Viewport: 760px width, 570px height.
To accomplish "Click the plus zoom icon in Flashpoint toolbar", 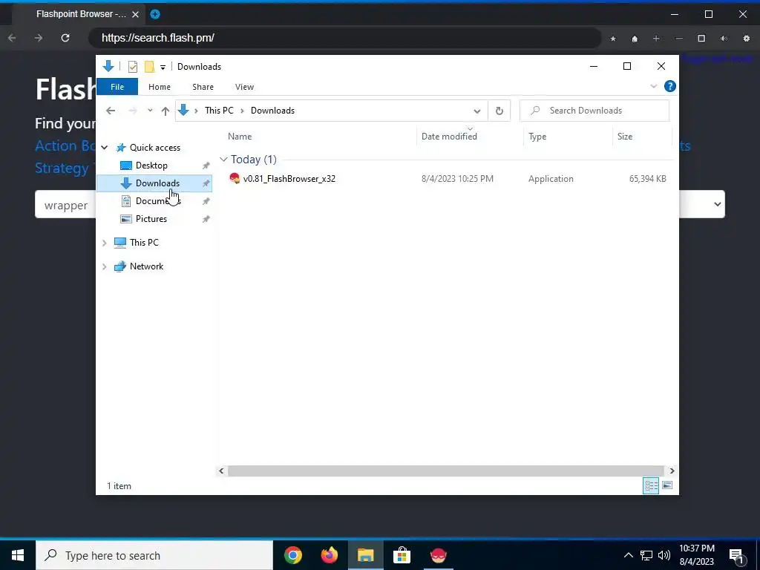I will click(656, 39).
